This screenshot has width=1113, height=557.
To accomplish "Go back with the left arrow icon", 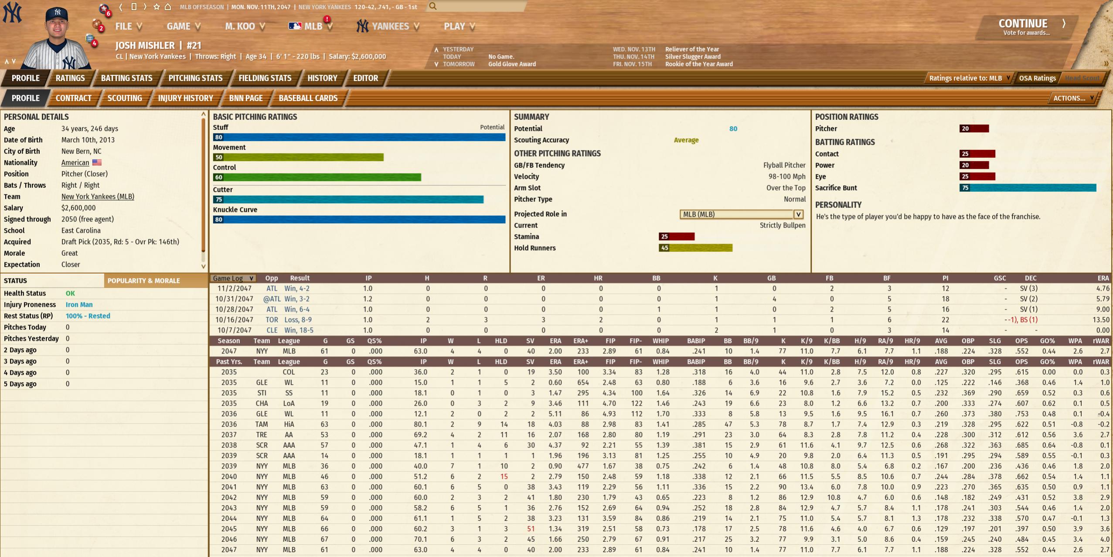I will (x=121, y=7).
